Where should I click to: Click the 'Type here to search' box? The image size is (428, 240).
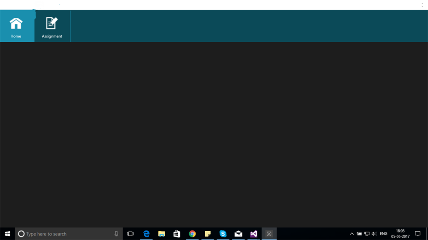[69, 234]
